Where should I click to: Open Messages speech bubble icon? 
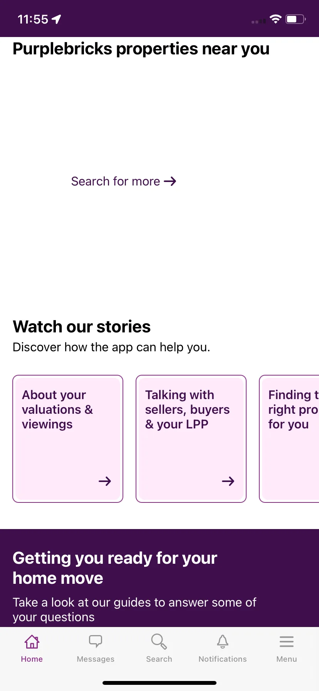coord(96,641)
